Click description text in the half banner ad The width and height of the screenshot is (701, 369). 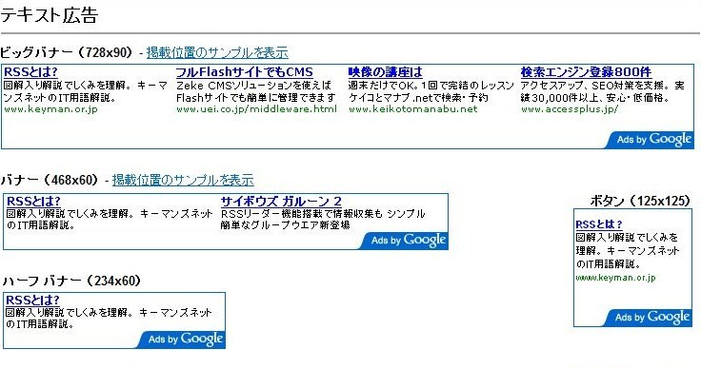pos(109,319)
